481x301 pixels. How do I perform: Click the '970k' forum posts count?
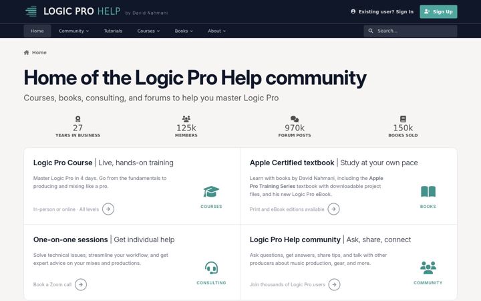(x=295, y=128)
